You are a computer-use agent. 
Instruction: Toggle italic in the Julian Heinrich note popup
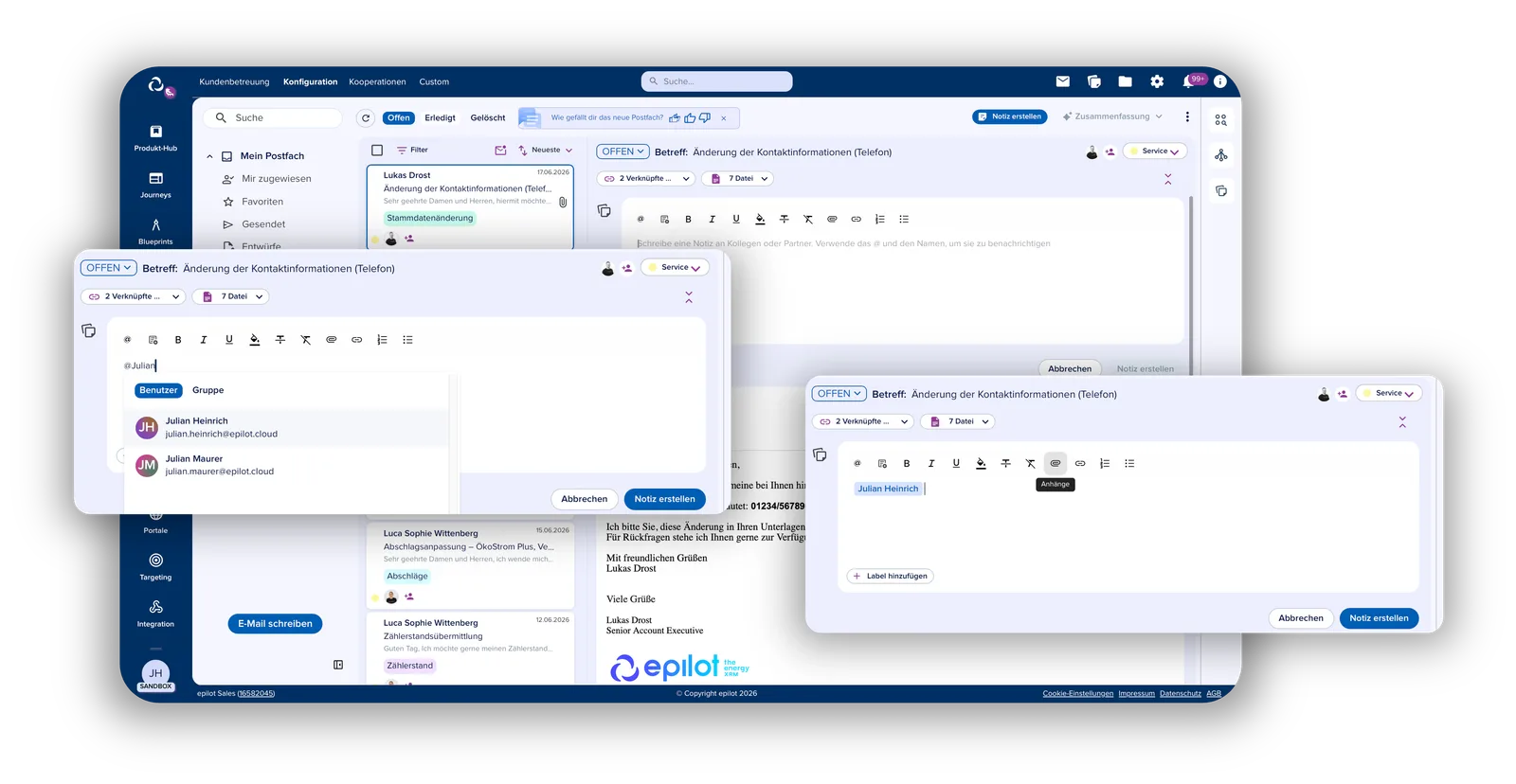coord(931,463)
